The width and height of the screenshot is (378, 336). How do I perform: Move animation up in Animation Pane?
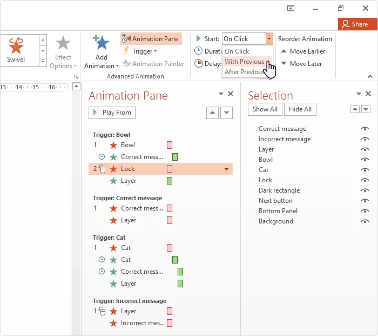(212, 113)
